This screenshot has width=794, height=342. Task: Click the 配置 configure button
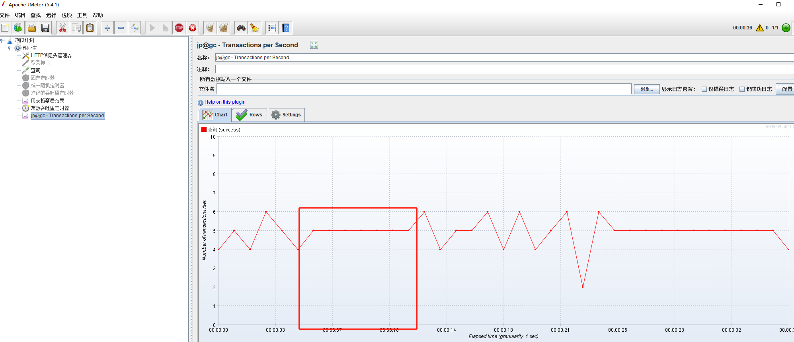[x=786, y=89]
